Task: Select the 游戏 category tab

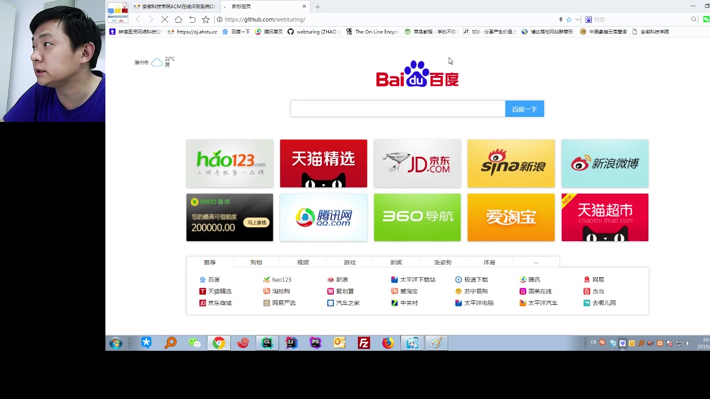Action: tap(349, 262)
